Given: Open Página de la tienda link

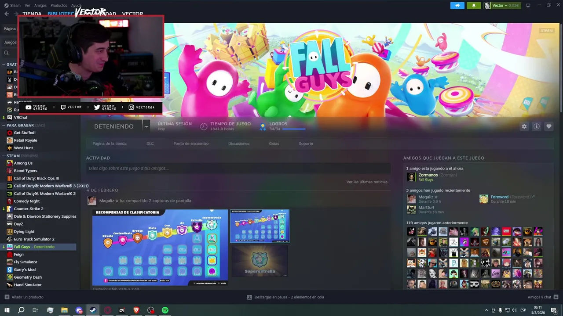Looking at the screenshot, I should click(110, 144).
